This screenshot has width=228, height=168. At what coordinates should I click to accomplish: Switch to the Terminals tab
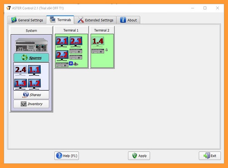60,20
